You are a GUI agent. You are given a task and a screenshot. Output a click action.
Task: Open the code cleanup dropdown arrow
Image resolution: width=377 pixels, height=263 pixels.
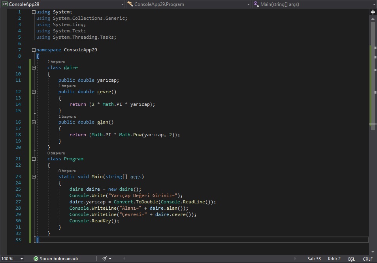pos(110,259)
